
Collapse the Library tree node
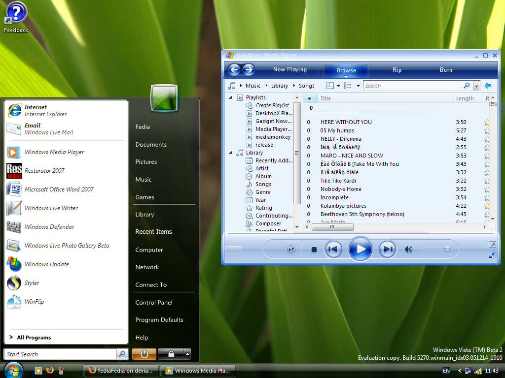(230, 153)
